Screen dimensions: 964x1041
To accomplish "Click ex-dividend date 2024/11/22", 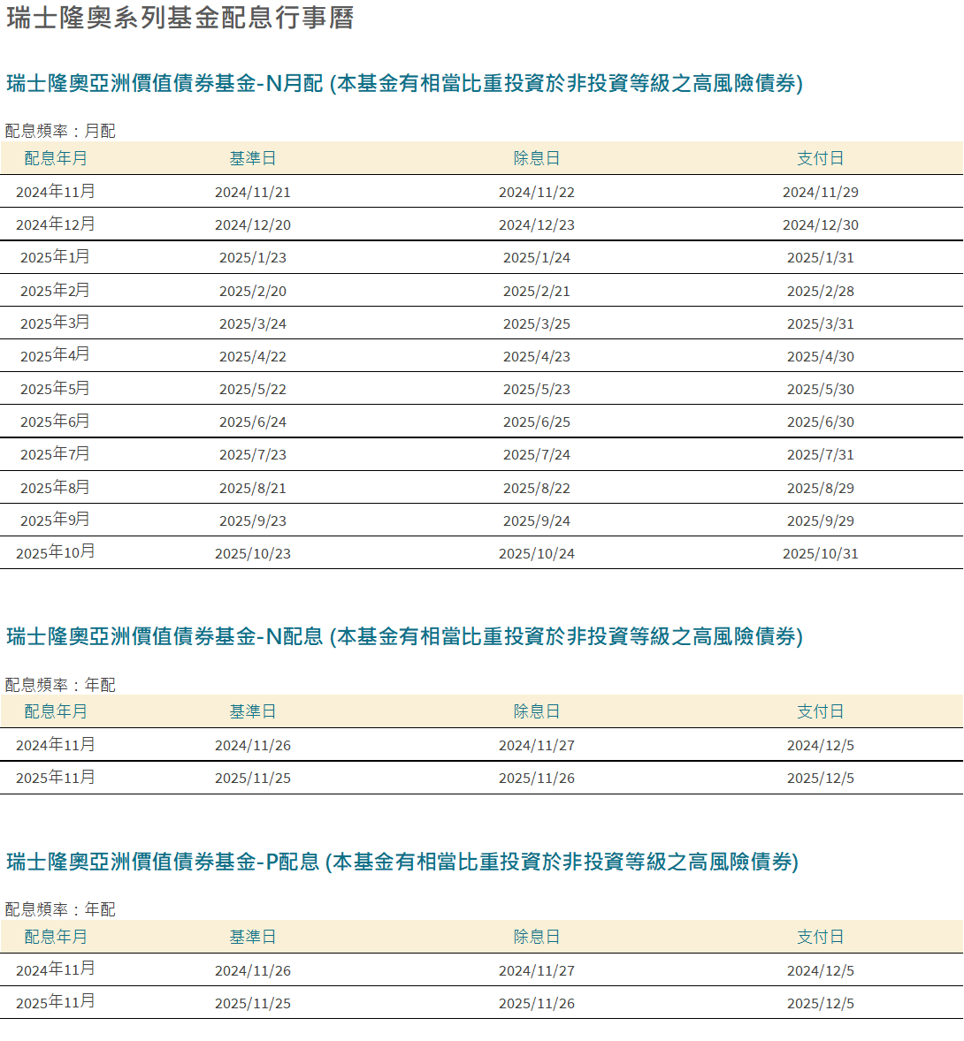I will [537, 193].
